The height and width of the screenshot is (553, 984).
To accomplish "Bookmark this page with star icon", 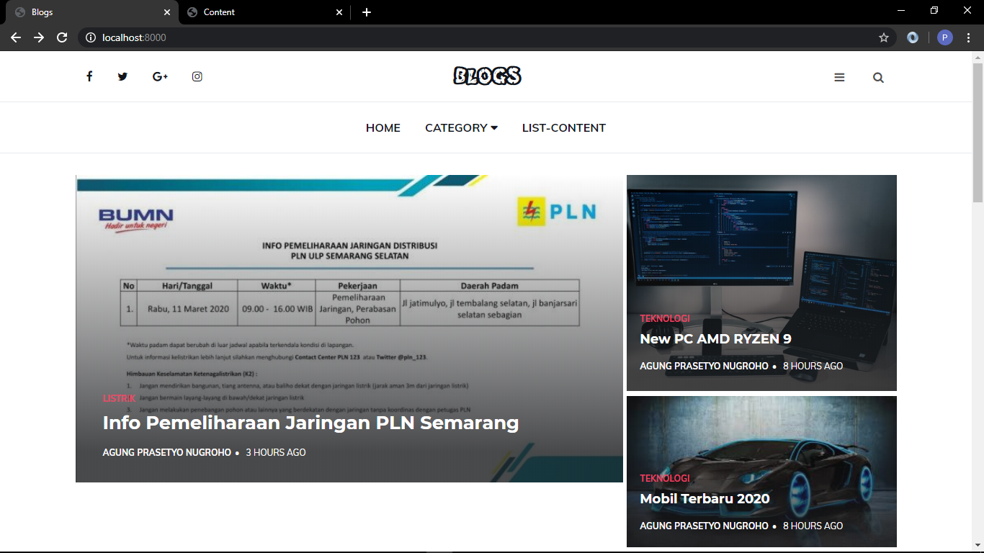I will (884, 37).
